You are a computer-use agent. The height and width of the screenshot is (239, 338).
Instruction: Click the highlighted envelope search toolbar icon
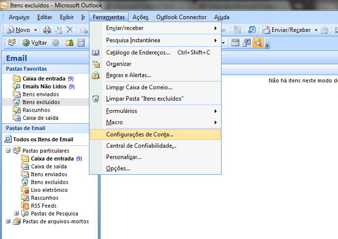click(257, 43)
